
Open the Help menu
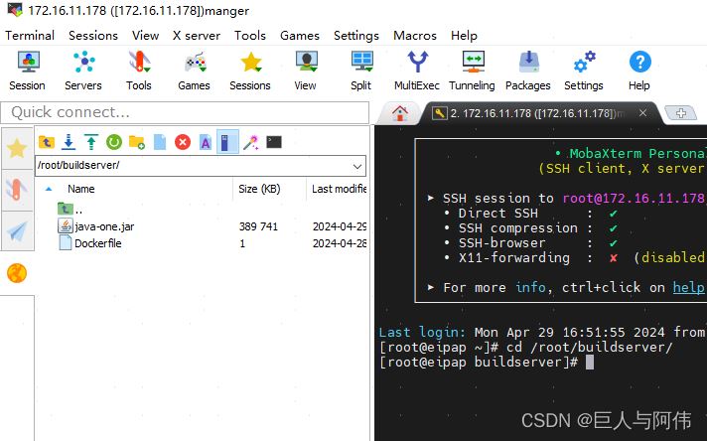tap(464, 36)
